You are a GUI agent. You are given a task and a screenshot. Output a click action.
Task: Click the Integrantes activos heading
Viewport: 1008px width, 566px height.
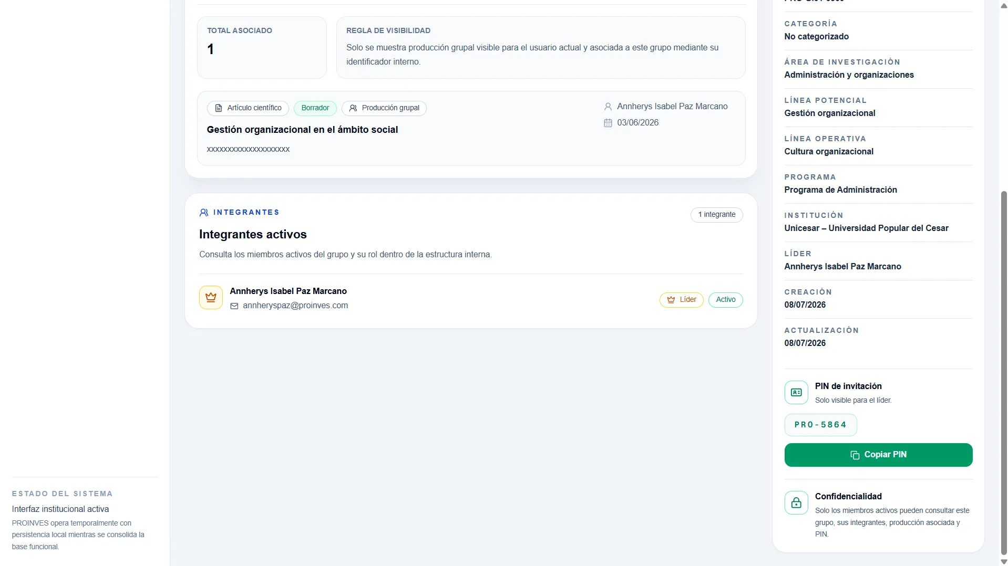[253, 235]
